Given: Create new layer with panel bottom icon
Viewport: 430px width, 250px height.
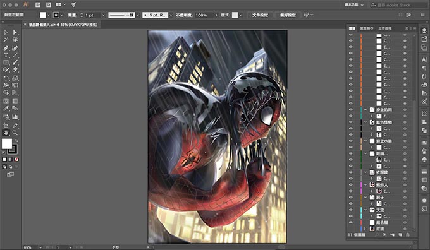Looking at the screenshot, I should point(400,235).
